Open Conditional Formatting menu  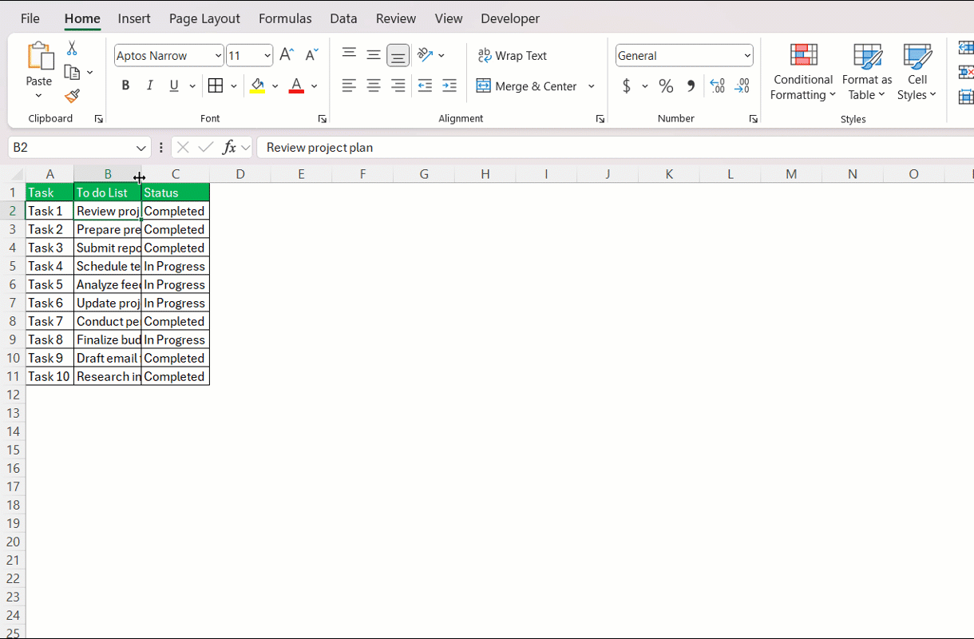803,72
